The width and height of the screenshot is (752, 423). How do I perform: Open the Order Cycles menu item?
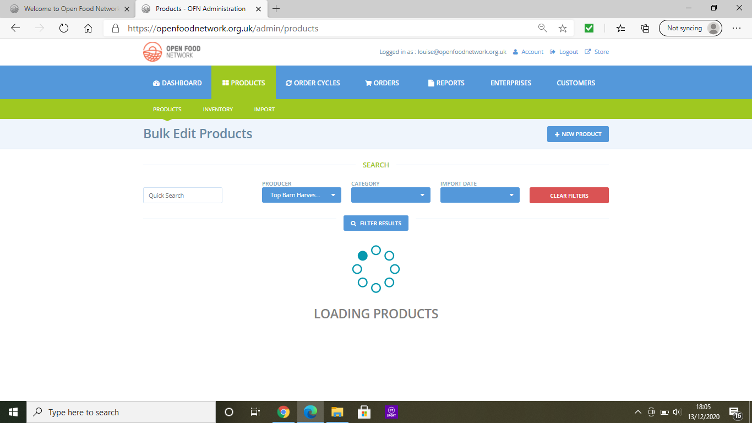pos(313,83)
